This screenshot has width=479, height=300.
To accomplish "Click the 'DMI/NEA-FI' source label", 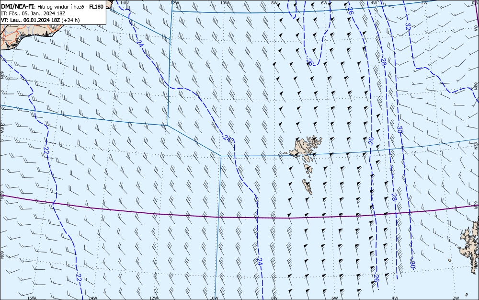I will (17, 7).
